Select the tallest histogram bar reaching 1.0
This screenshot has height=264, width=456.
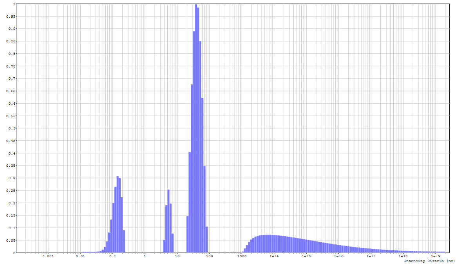tap(196, 128)
